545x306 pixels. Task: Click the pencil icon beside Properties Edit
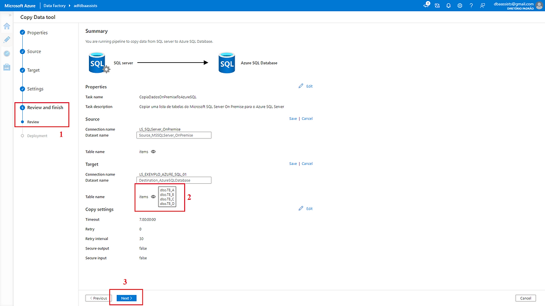coord(301,86)
